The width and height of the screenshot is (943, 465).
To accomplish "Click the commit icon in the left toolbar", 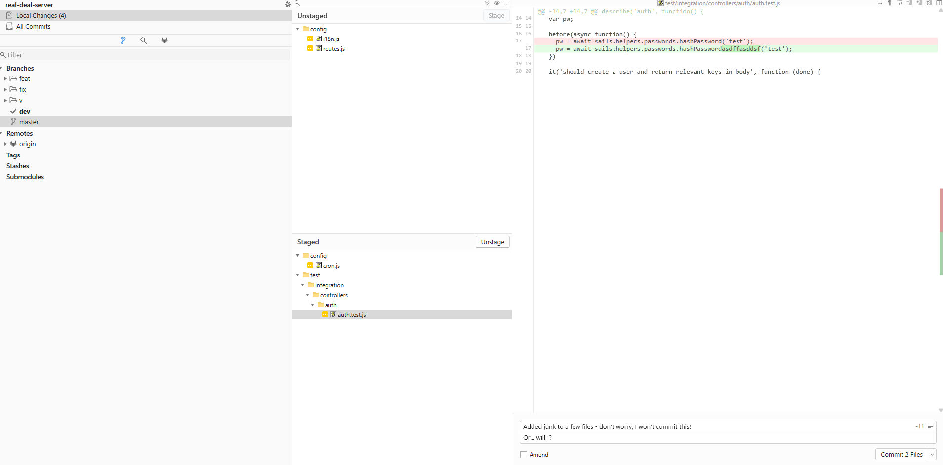I will coord(164,40).
